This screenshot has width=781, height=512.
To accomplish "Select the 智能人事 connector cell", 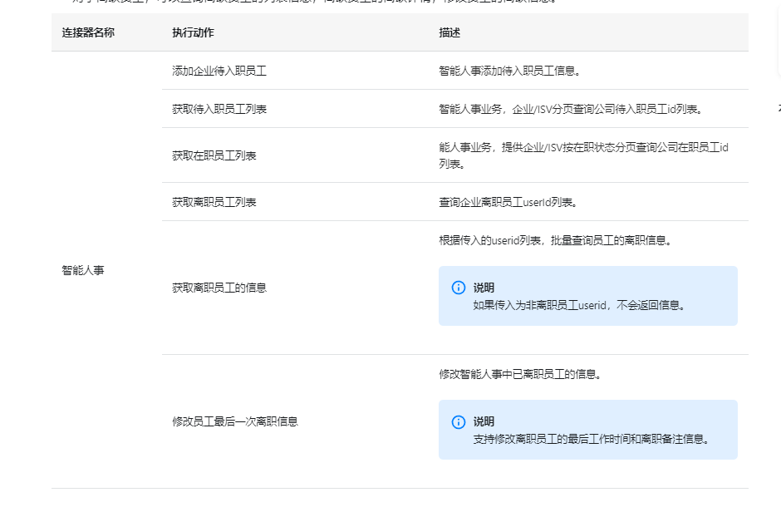I will click(x=83, y=270).
